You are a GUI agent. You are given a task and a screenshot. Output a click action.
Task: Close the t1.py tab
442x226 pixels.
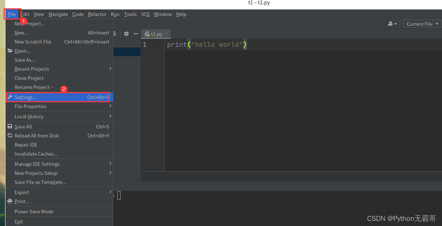point(166,34)
